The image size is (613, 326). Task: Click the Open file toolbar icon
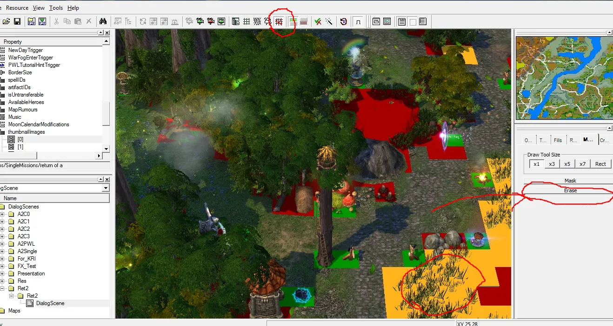[x=7, y=21]
